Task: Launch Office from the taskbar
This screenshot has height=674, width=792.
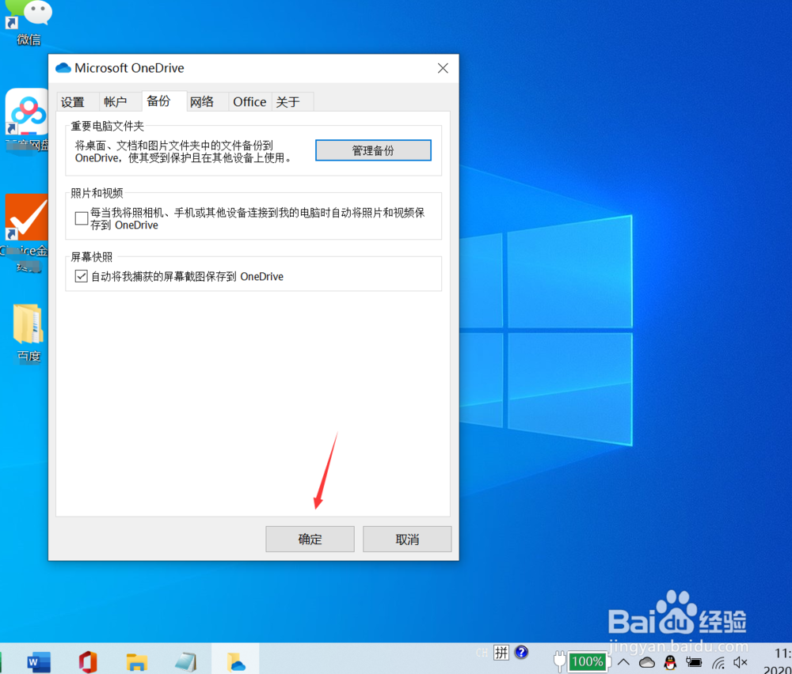Action: [88, 661]
